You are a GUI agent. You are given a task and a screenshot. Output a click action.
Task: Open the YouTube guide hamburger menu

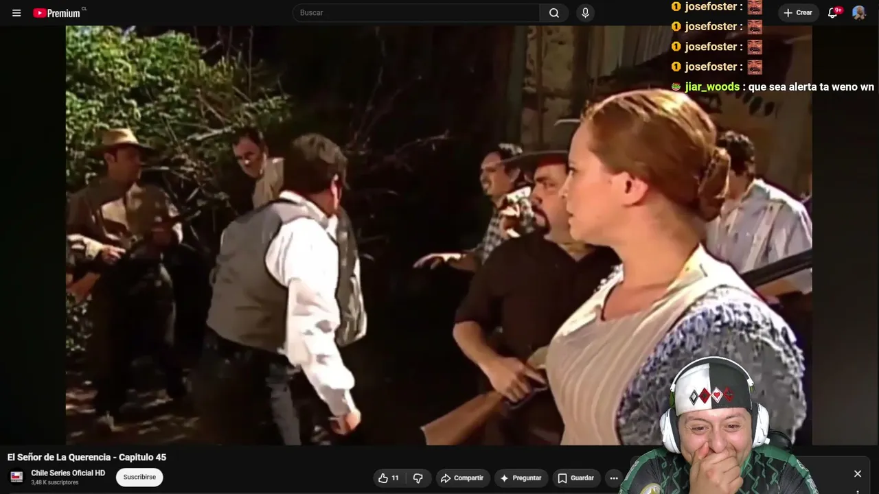point(16,13)
